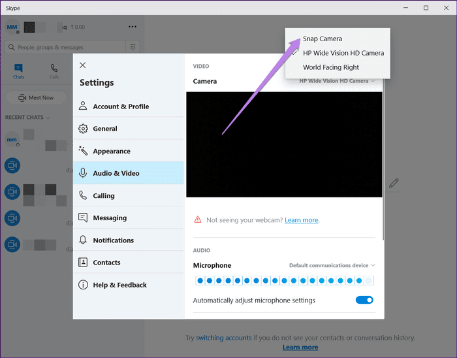This screenshot has height=358, width=457.
Task: Expand the Camera device dropdown
Action: pos(337,81)
